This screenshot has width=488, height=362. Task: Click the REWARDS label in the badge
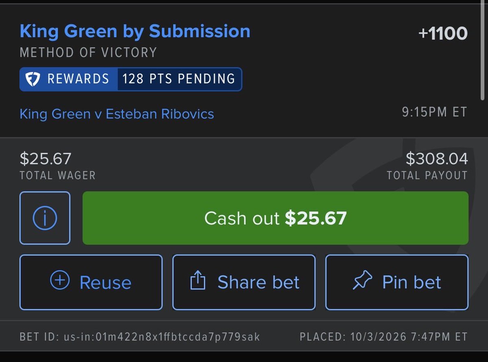pos(78,78)
